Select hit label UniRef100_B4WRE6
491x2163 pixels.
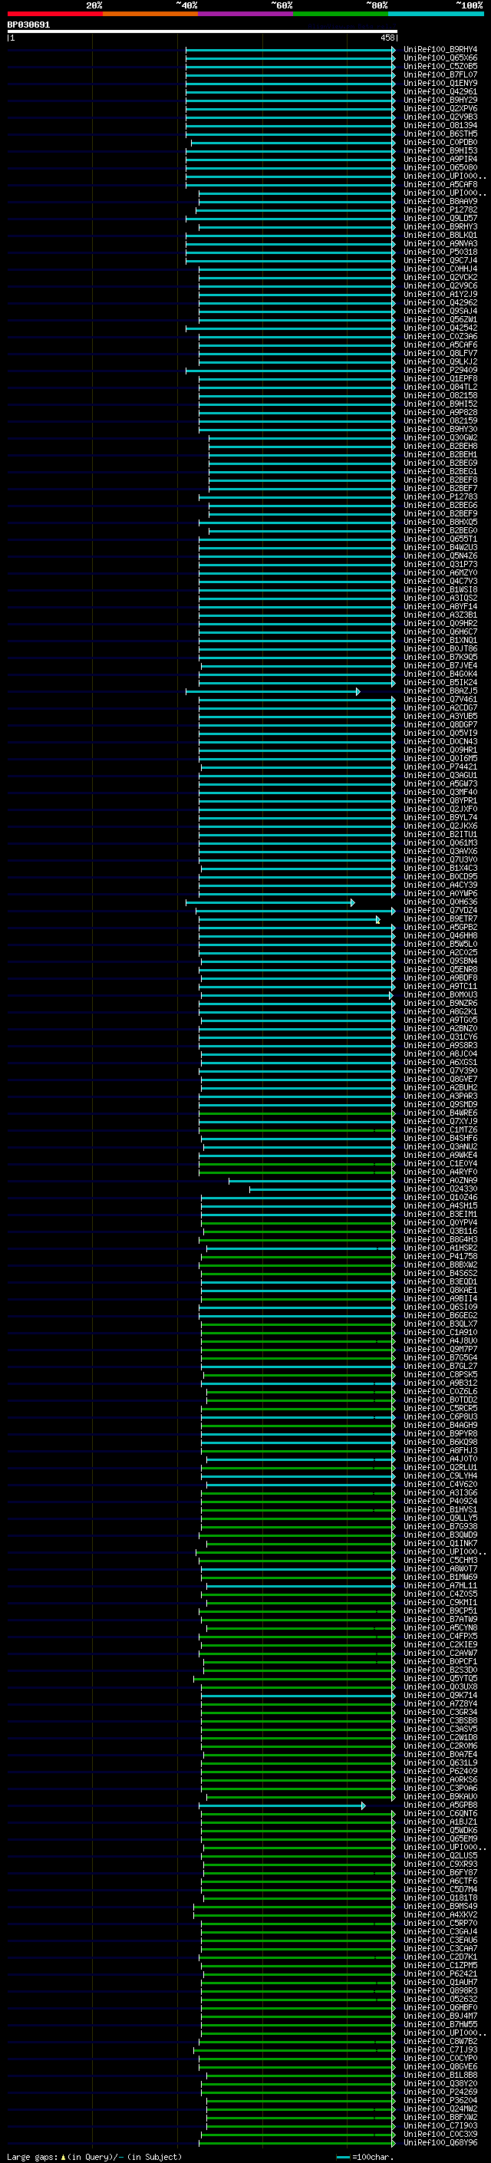pyautogui.click(x=440, y=1113)
